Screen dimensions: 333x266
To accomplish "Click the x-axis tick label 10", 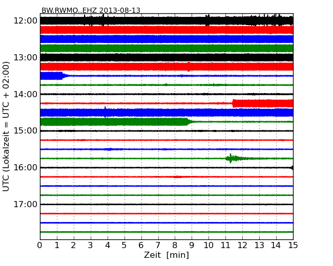I will [209, 246].
